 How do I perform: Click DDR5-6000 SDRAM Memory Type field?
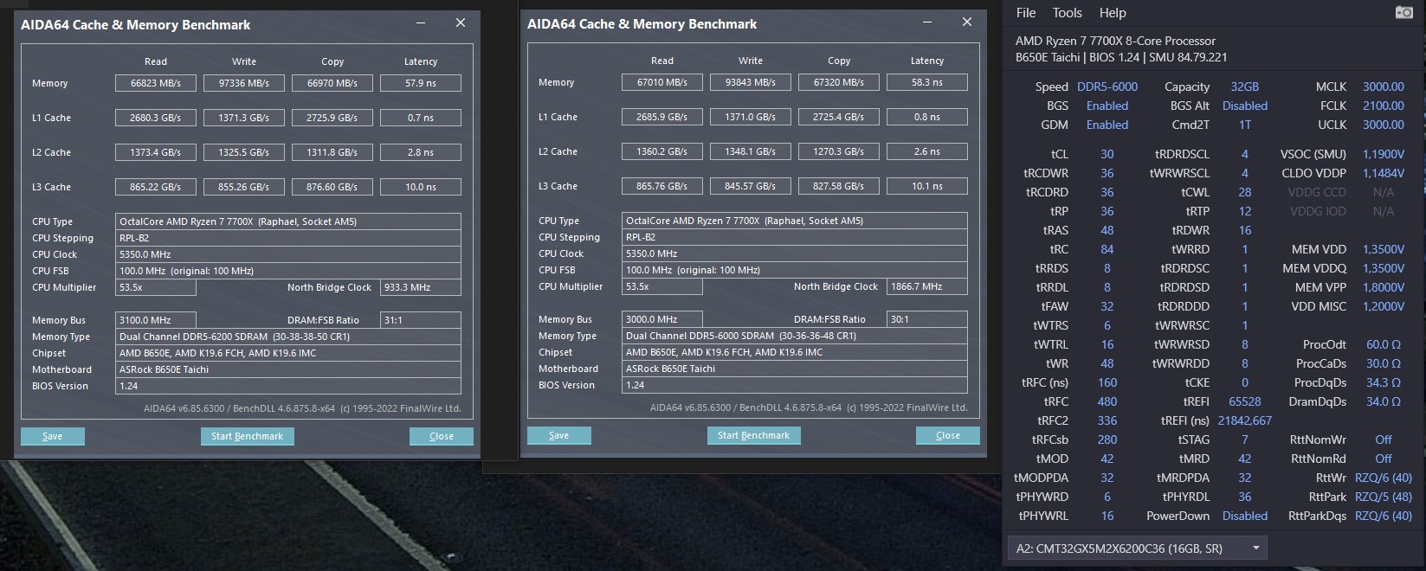(795, 336)
